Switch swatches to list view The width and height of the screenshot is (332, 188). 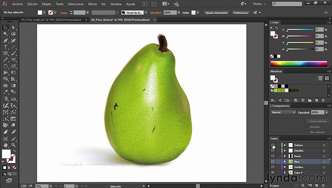click(320, 78)
